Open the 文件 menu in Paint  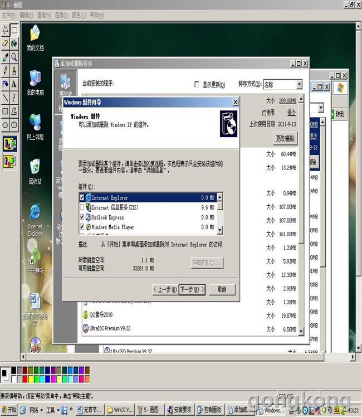(9, 15)
